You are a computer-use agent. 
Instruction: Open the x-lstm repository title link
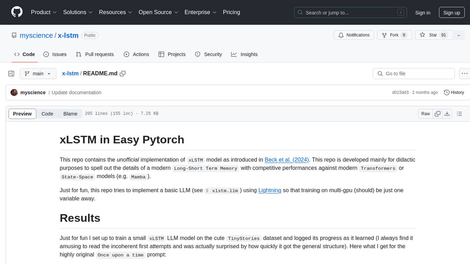[68, 35]
